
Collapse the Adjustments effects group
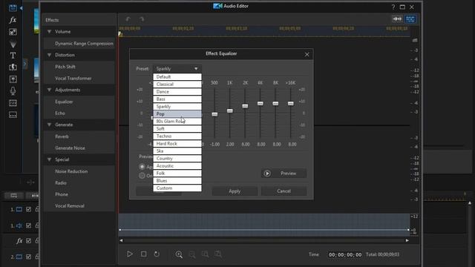tap(50, 90)
